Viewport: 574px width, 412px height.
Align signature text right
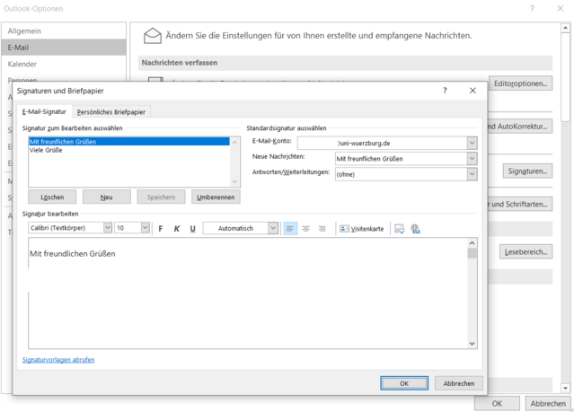pyautogui.click(x=322, y=229)
